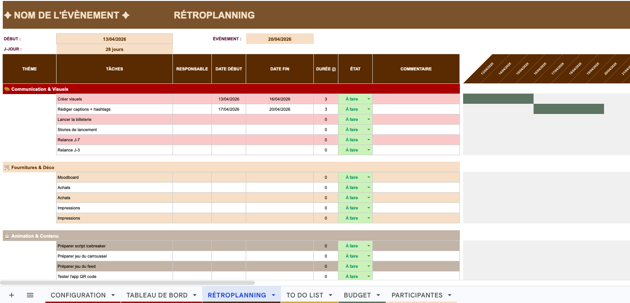This screenshot has height=303, width=630.
Task: Select the ÉVÈNEMENT date cell 20/04/2026
Action: point(280,39)
